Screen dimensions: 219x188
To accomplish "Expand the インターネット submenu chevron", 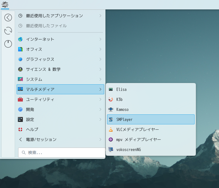I will 100,39.
